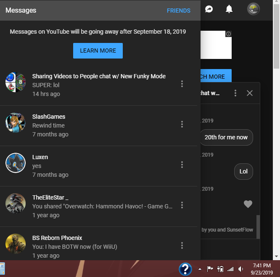Click the Overwatch Hammond Havoc shared preview

[102, 206]
